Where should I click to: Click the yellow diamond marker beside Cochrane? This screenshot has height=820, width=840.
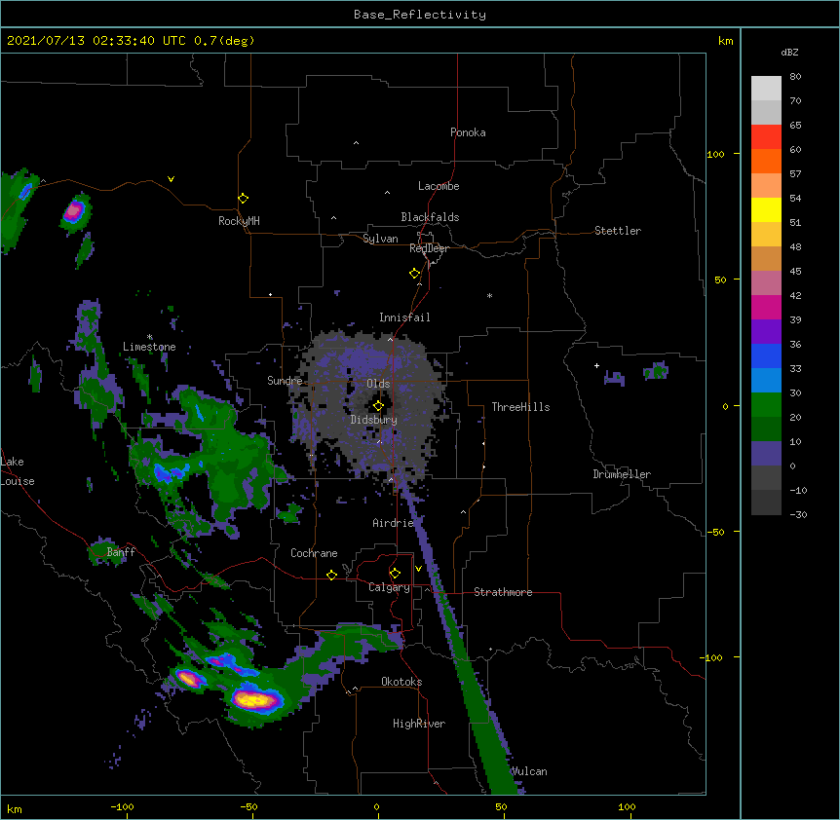pyautogui.click(x=331, y=575)
